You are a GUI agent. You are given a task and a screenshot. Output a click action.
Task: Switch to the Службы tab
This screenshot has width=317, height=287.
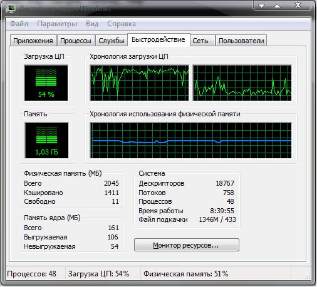click(x=112, y=41)
